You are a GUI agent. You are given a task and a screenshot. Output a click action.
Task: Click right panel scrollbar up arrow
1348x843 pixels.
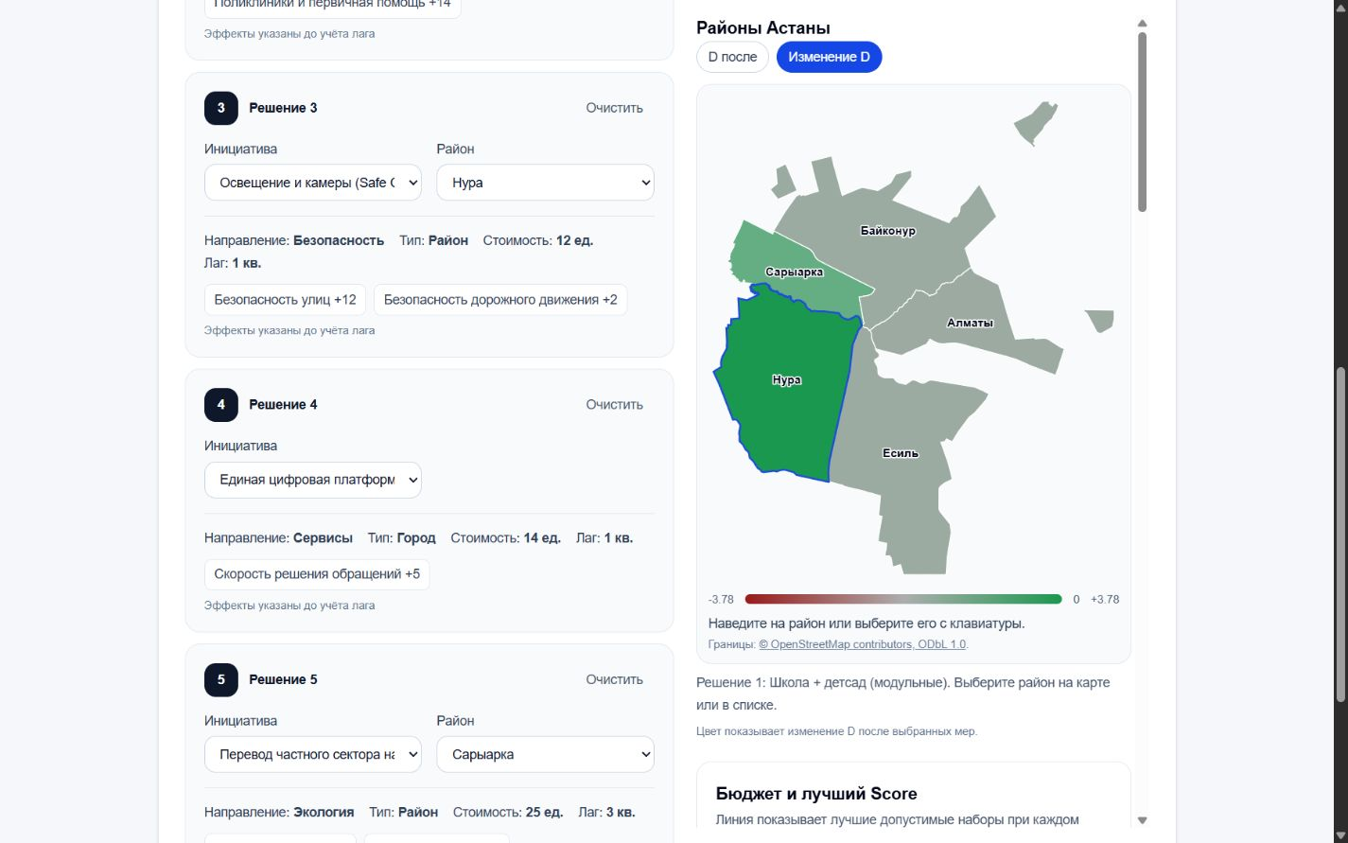[1142, 23]
